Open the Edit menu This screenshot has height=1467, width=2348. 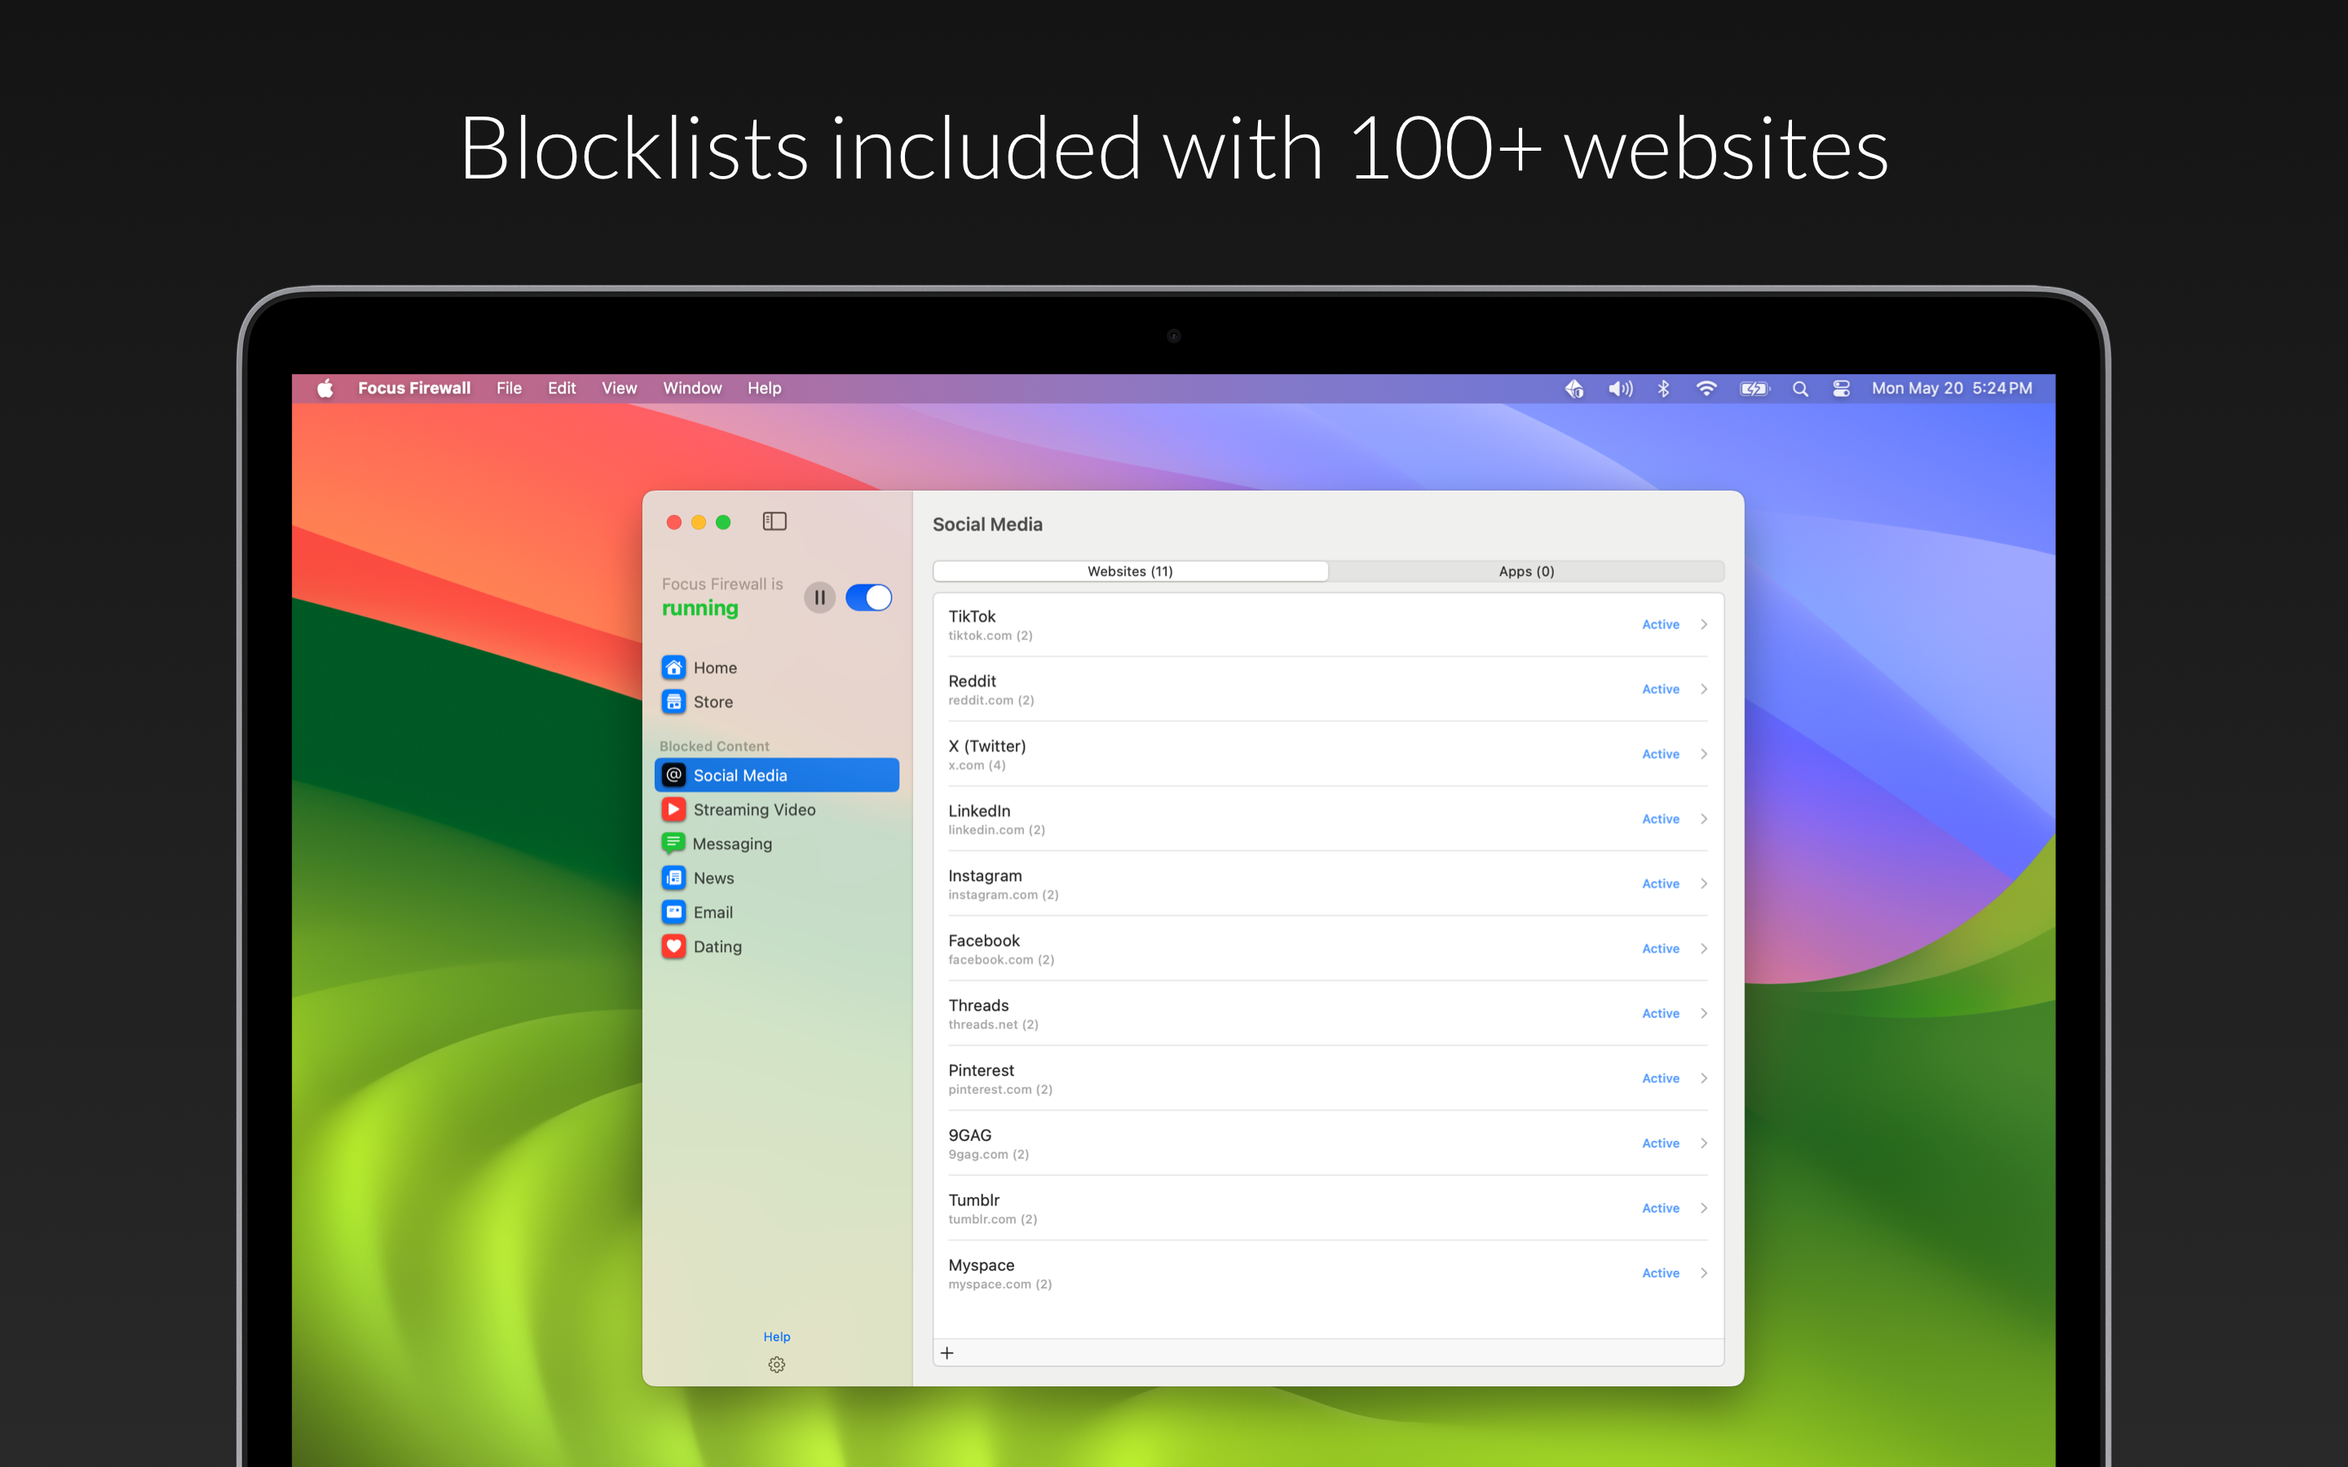tap(562, 388)
